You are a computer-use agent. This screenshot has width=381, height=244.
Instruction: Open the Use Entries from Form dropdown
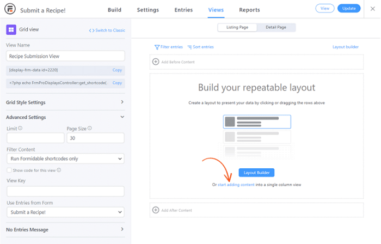pyautogui.click(x=65, y=212)
